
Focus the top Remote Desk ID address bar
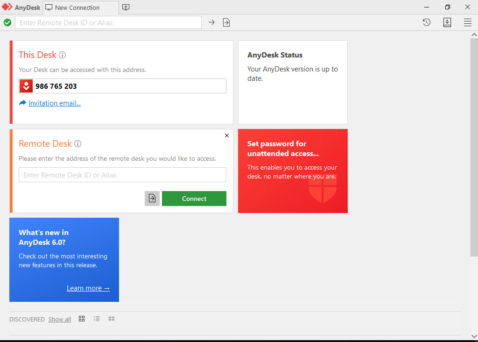tap(108, 22)
